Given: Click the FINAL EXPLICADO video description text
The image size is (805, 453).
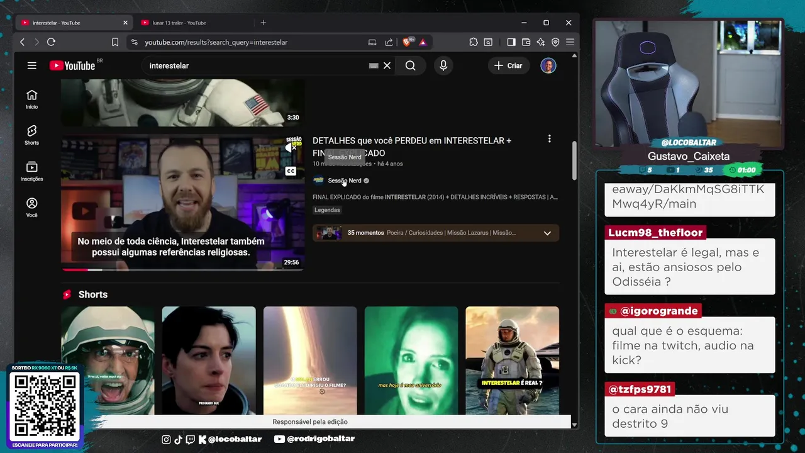Looking at the screenshot, I should click(435, 197).
